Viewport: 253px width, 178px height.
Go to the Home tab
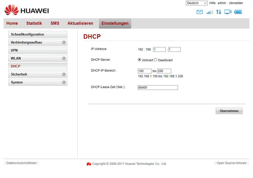coord(12,23)
